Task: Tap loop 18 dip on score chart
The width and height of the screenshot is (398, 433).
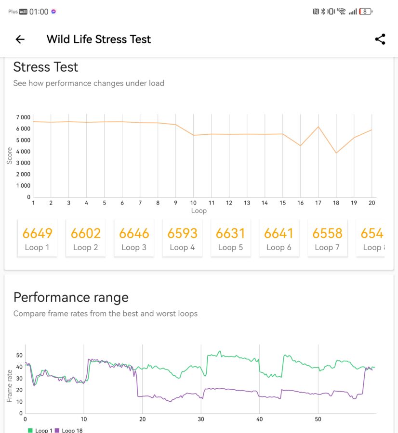Action: 336,153
